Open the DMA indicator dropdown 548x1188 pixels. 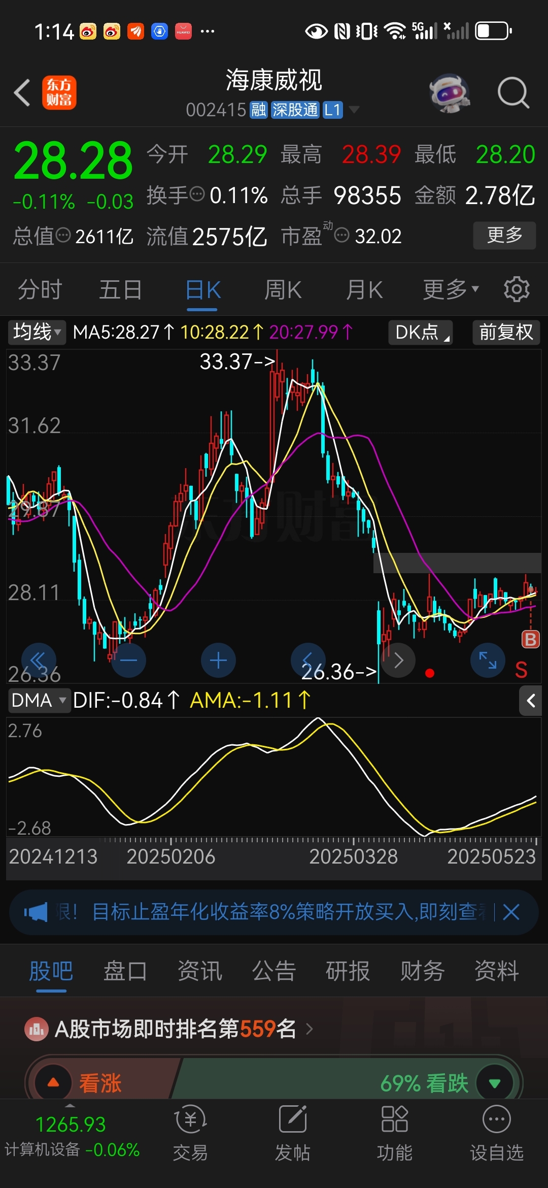39,701
